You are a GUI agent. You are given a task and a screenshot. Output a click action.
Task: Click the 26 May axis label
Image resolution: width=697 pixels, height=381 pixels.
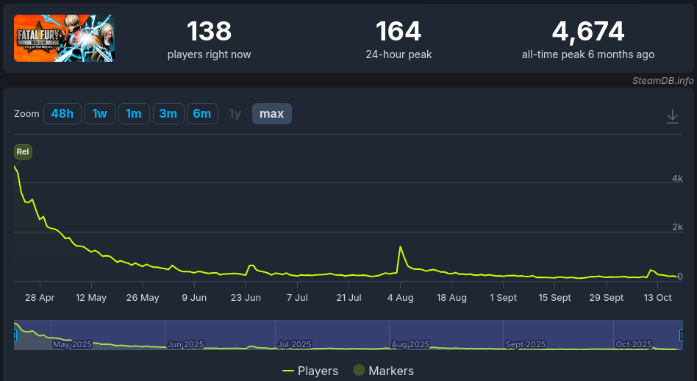coord(143,298)
